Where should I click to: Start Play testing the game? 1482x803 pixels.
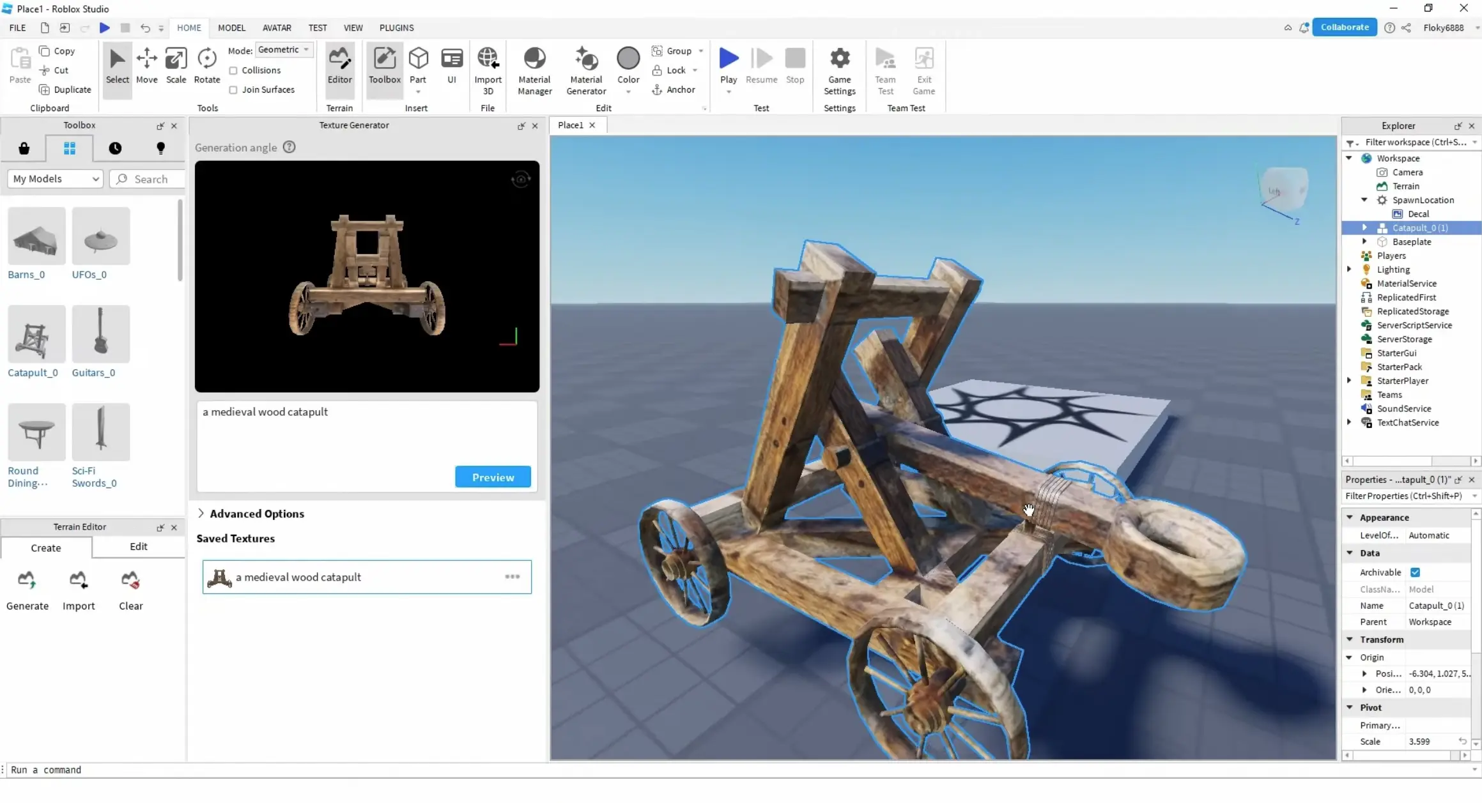pos(728,64)
